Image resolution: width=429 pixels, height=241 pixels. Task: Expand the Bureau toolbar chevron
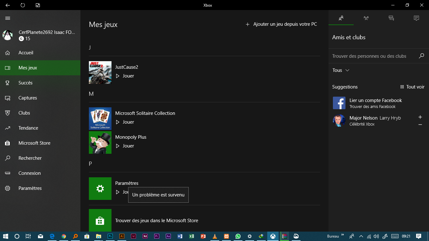(342, 235)
